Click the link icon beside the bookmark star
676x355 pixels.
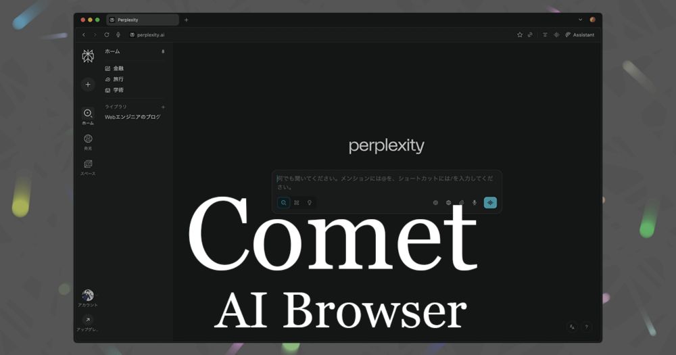coord(530,35)
